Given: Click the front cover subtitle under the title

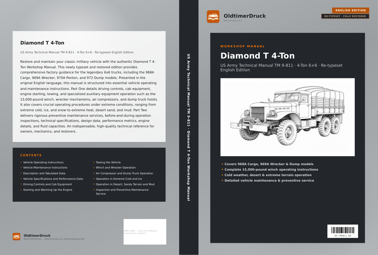Looking at the screenshot, I should point(281,68).
